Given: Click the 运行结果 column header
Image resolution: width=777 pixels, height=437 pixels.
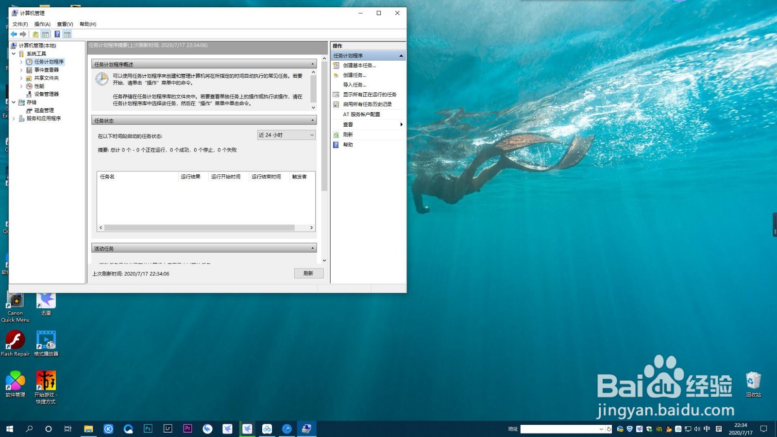Looking at the screenshot, I should pos(193,177).
